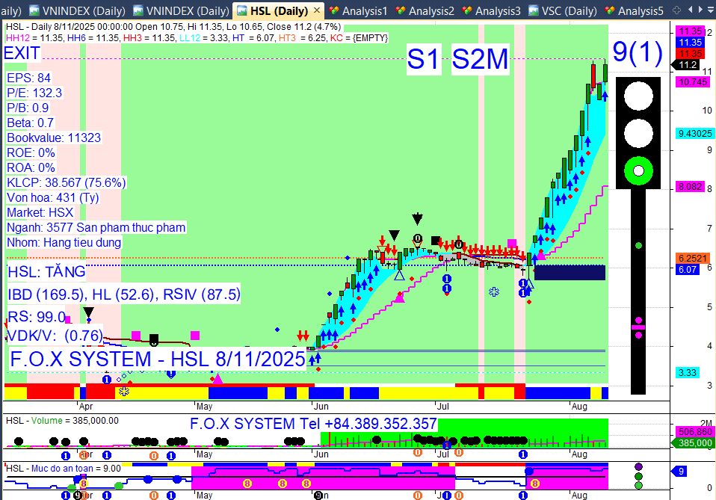Click the purple dot in safety pane
Viewport: 716px width, 500px height.
(638, 466)
